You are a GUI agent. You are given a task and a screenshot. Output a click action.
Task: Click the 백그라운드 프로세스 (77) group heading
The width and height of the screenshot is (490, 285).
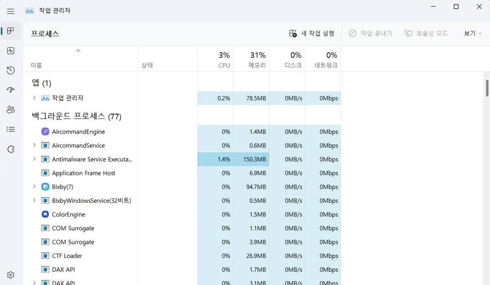(x=76, y=116)
